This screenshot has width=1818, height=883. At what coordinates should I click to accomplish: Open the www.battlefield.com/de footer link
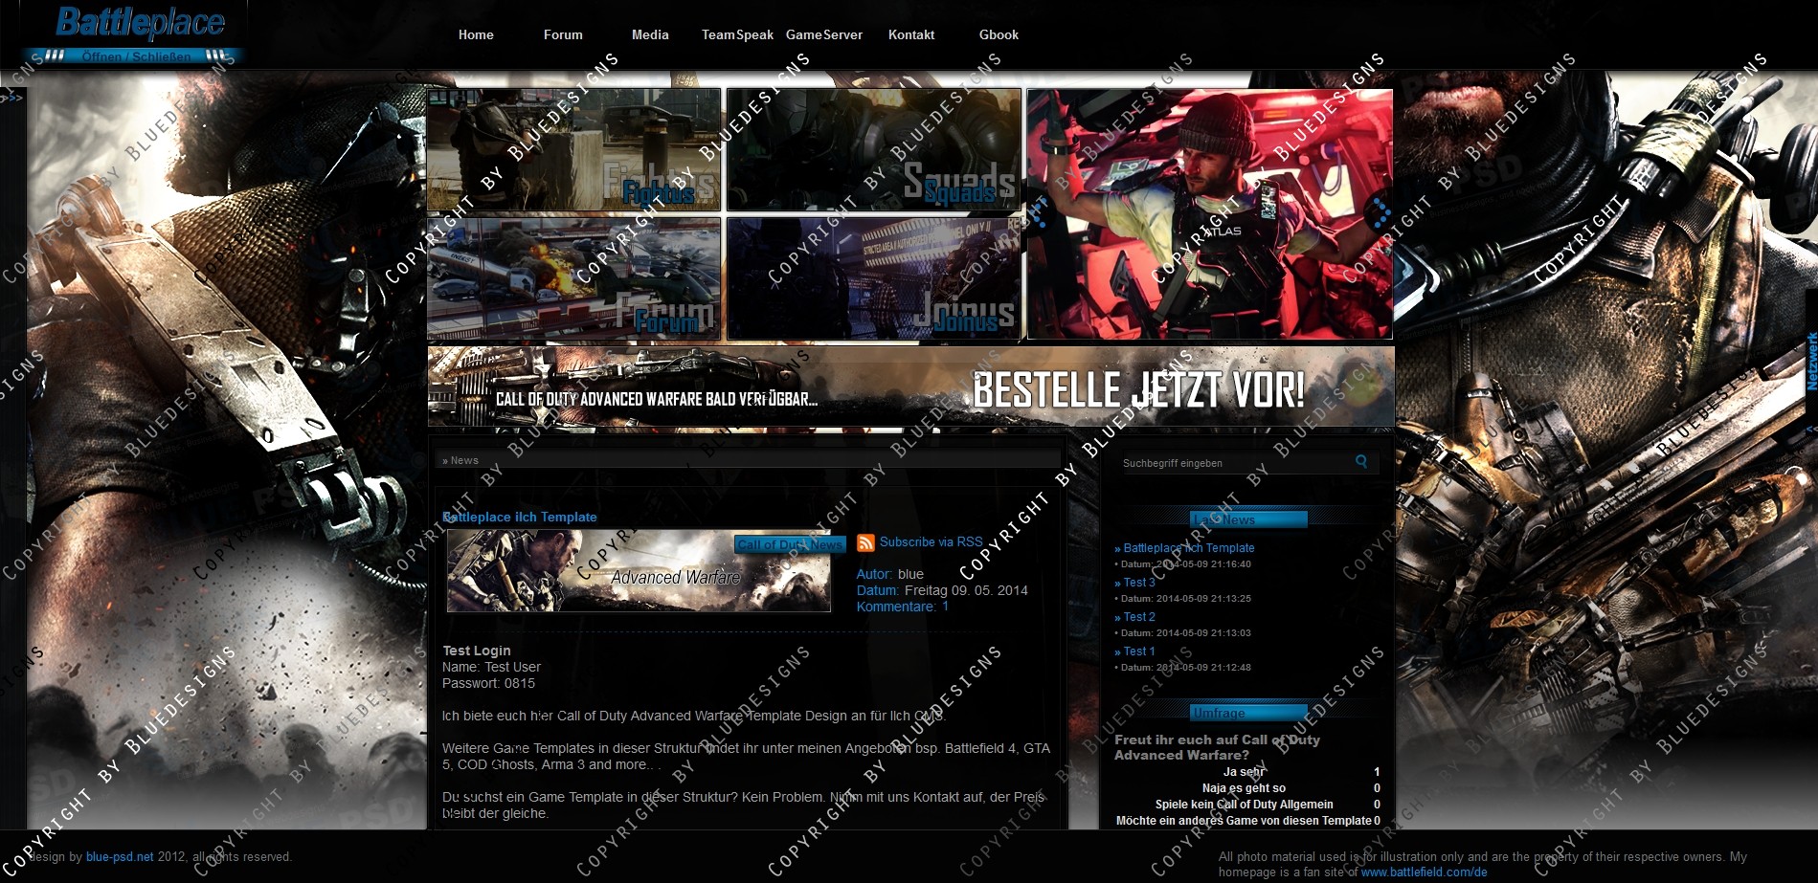(1424, 872)
